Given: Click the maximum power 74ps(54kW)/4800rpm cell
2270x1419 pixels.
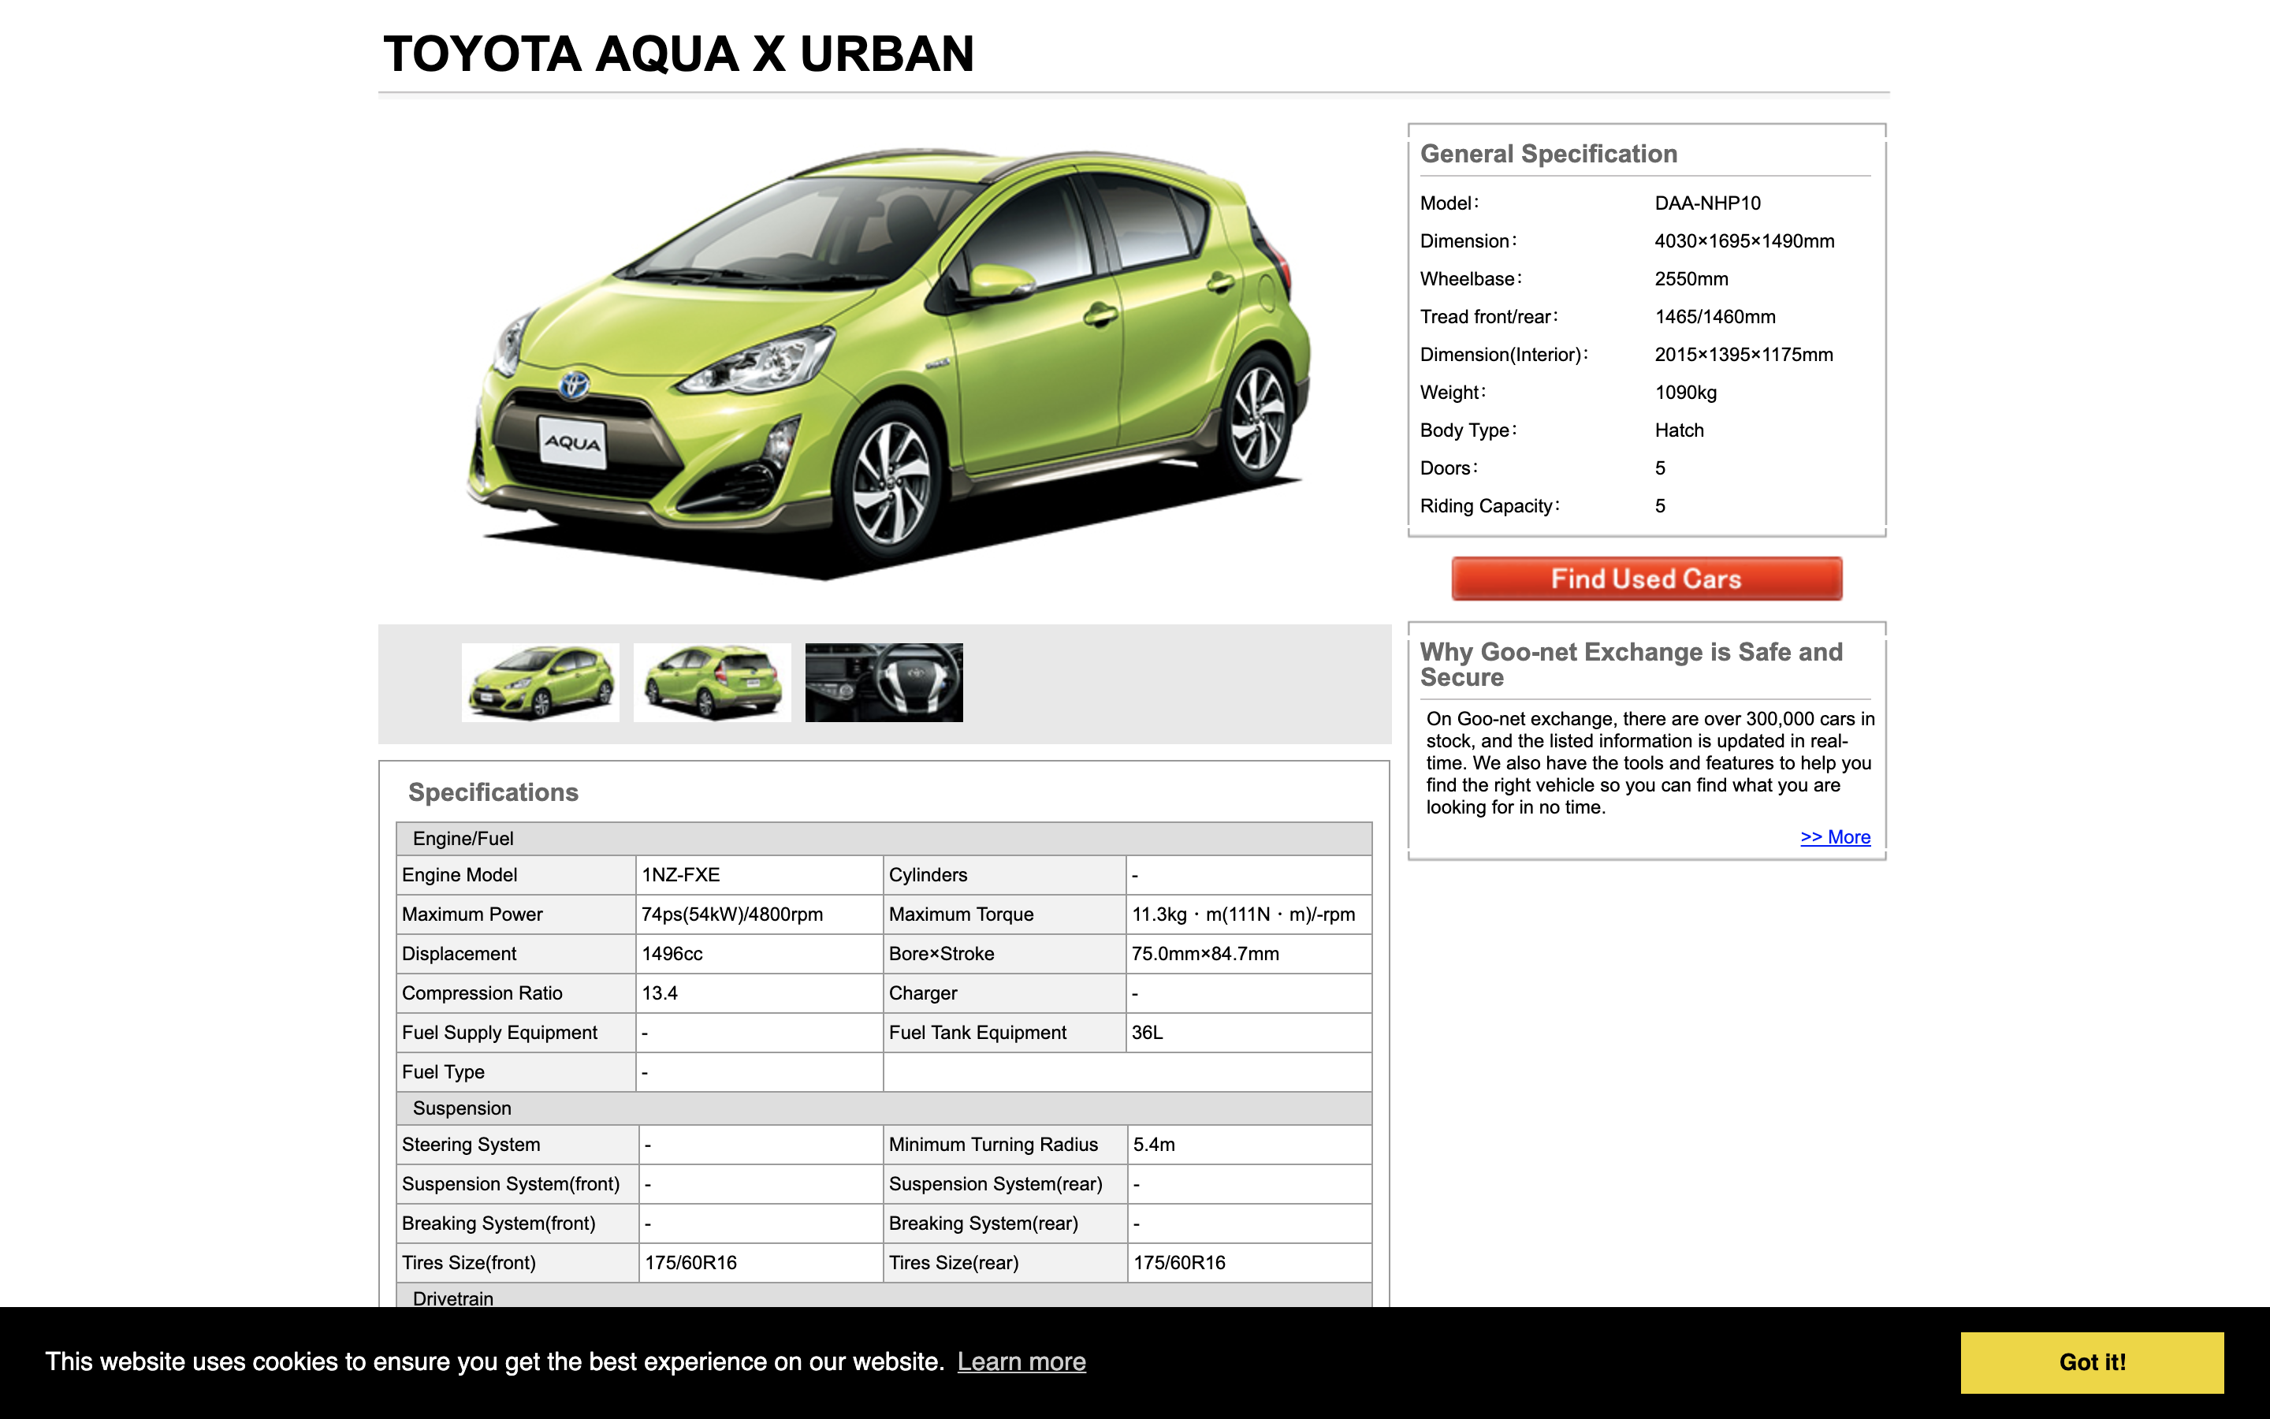Looking at the screenshot, I should click(x=759, y=914).
